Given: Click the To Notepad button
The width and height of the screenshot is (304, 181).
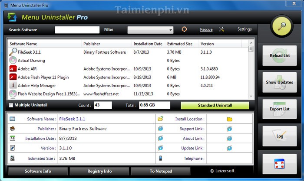Looking at the screenshot, I should coord(161,171).
